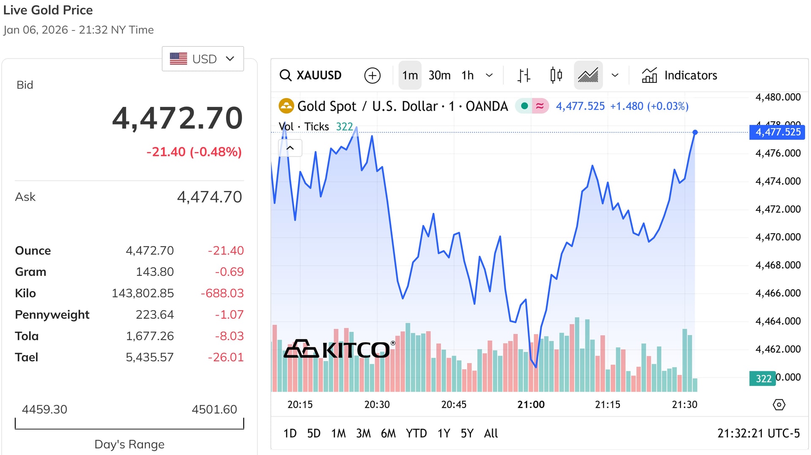Click the Kitco gold bars logo
Screen dimensions: 811x455
coord(302,349)
